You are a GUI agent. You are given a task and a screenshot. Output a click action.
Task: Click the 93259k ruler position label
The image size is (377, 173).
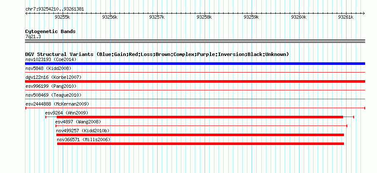[x=251, y=17]
